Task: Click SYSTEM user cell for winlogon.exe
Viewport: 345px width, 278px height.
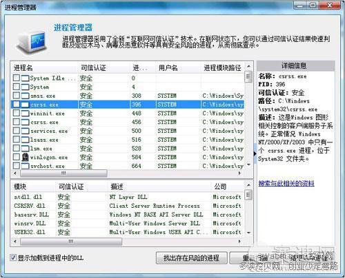Action: (167, 157)
